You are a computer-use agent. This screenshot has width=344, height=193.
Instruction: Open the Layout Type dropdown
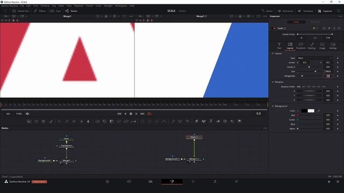tap(315, 58)
